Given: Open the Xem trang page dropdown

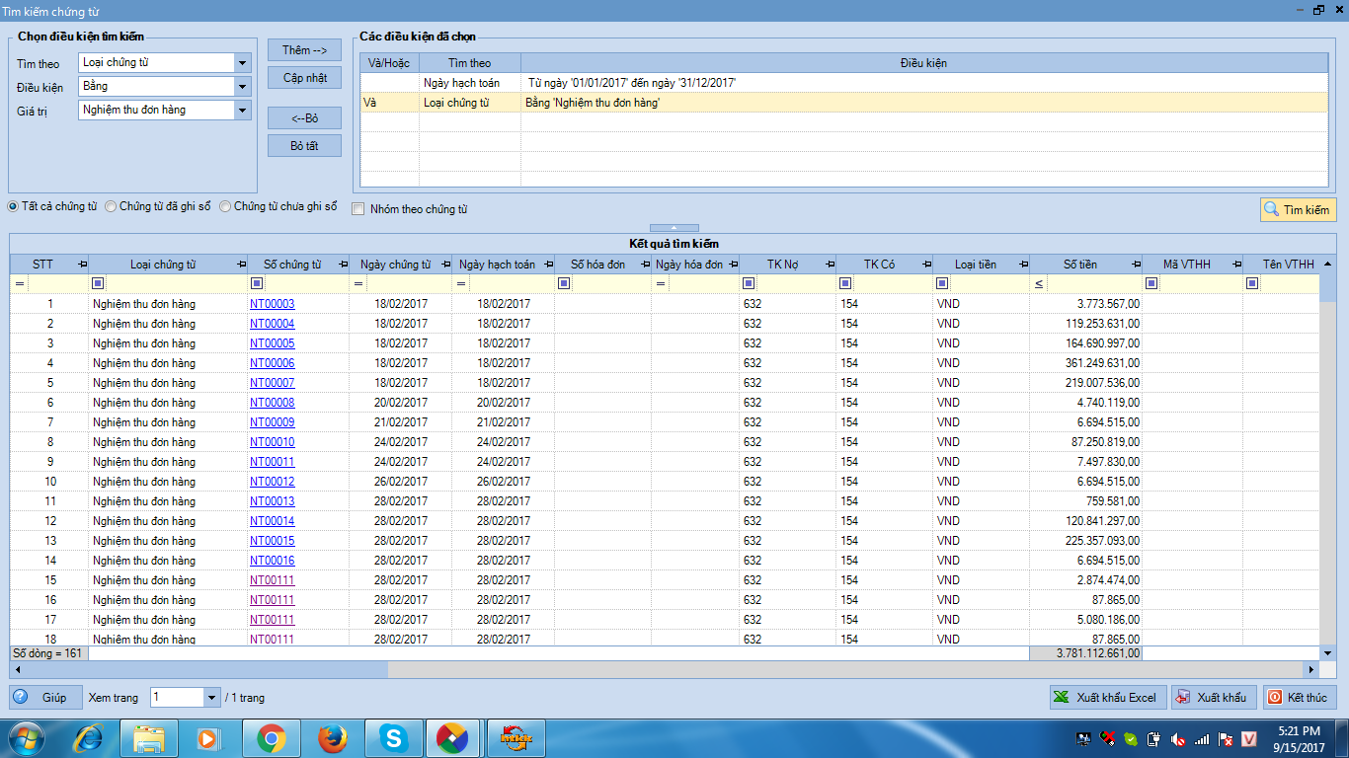Looking at the screenshot, I should click(x=211, y=698).
